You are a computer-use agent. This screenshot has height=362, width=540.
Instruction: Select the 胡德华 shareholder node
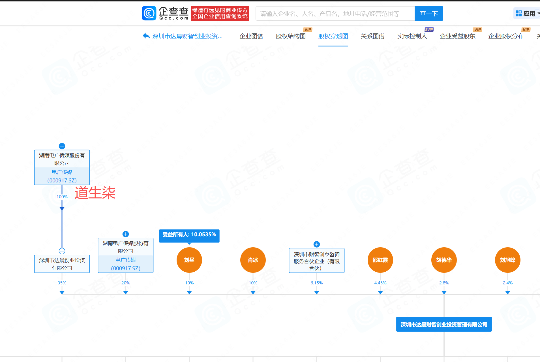(444, 260)
